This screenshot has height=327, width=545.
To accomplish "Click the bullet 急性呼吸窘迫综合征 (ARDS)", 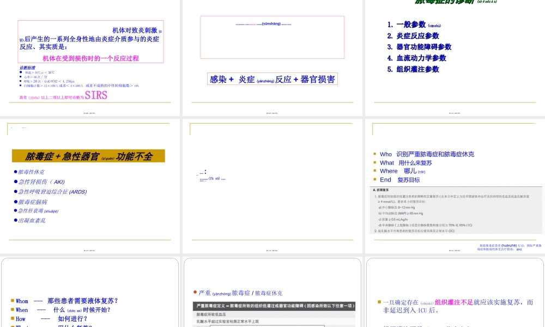I will point(50,192).
